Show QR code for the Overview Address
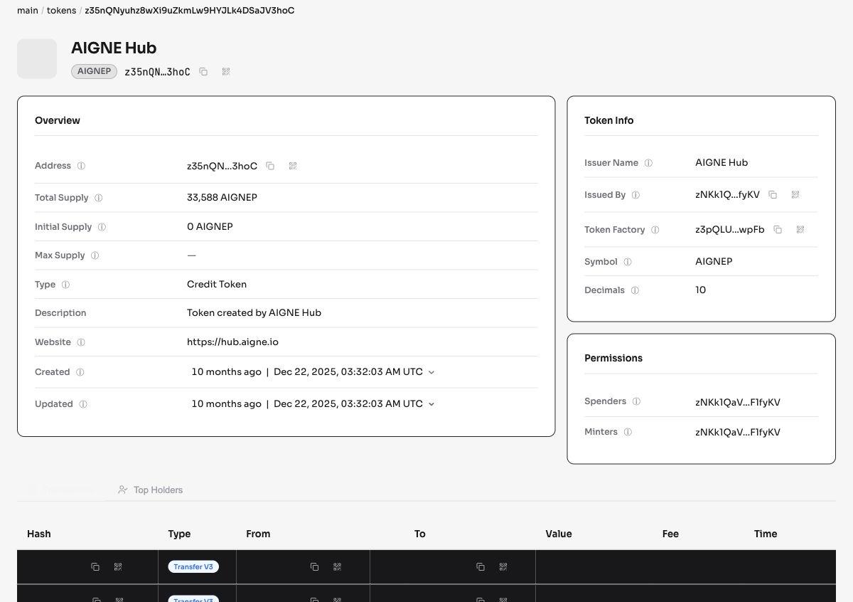The image size is (853, 602). point(293,166)
